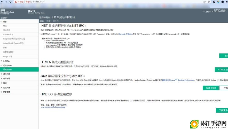The height and width of the screenshot is (129, 228).
Task: Click the iLO 4 product title
Action: [32, 11]
